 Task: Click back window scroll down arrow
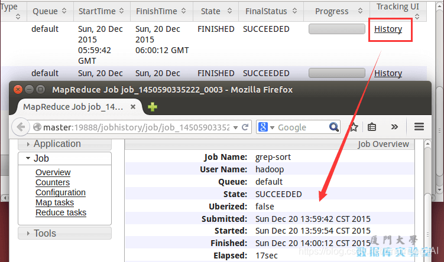tap(439, 189)
